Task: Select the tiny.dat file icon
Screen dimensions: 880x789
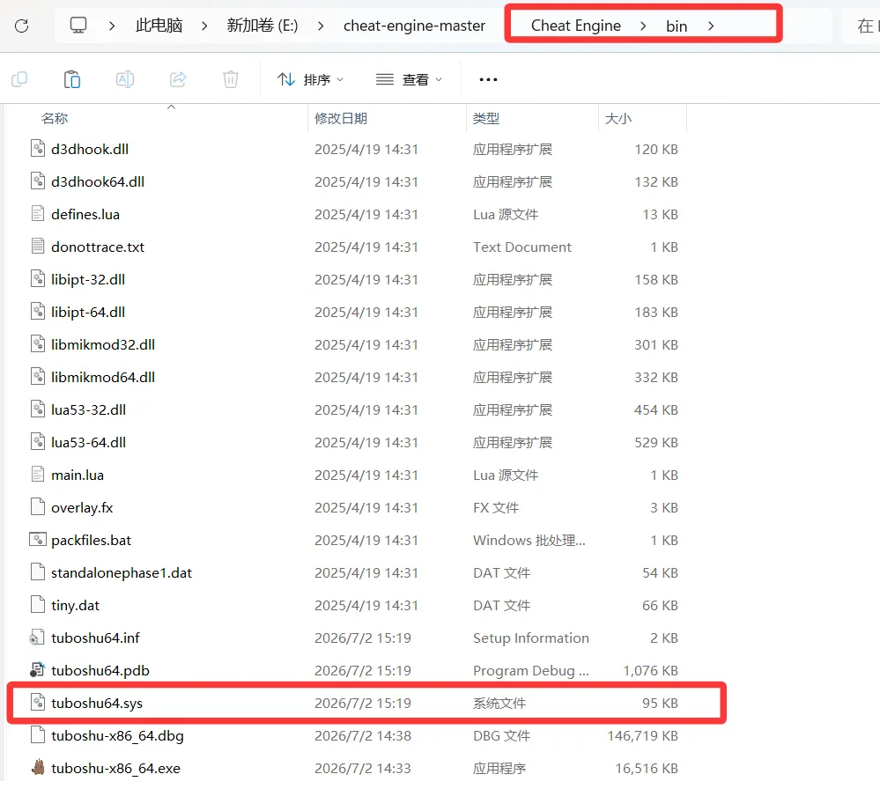Action: point(38,605)
